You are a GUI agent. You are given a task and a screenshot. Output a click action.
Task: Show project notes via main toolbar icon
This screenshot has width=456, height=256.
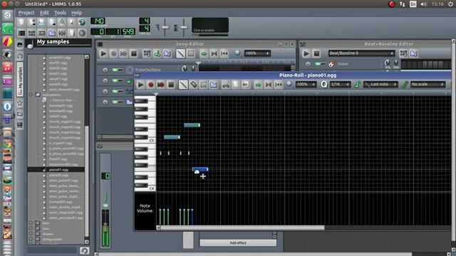pos(72,33)
